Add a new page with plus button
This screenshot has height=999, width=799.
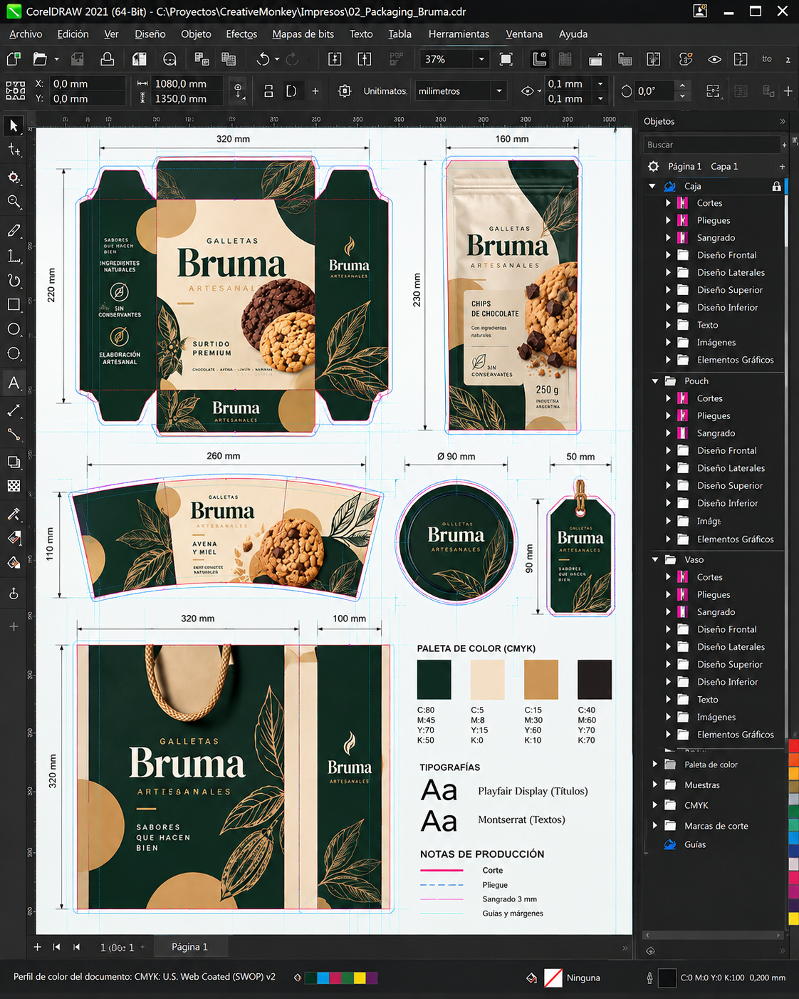click(37, 947)
